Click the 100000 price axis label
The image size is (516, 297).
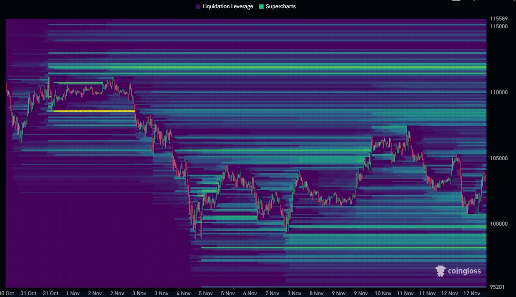point(499,224)
